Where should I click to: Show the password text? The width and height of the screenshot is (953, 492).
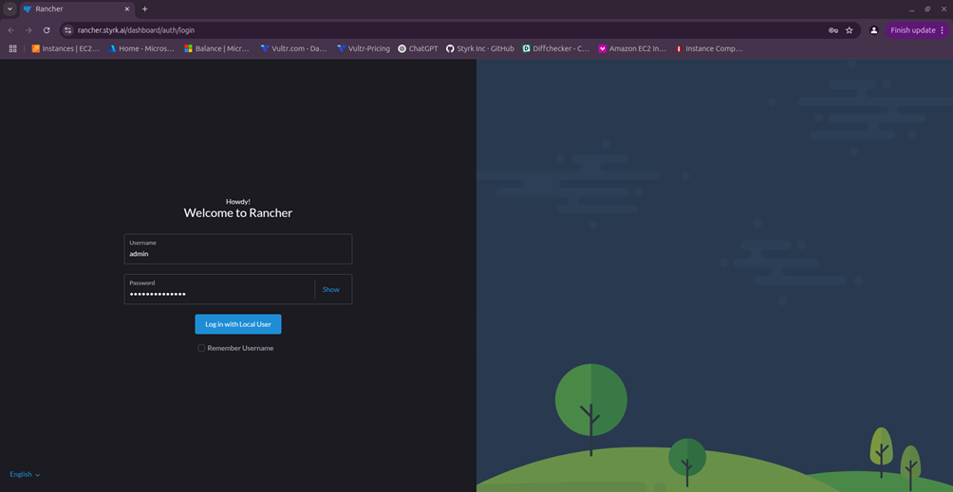(x=330, y=289)
